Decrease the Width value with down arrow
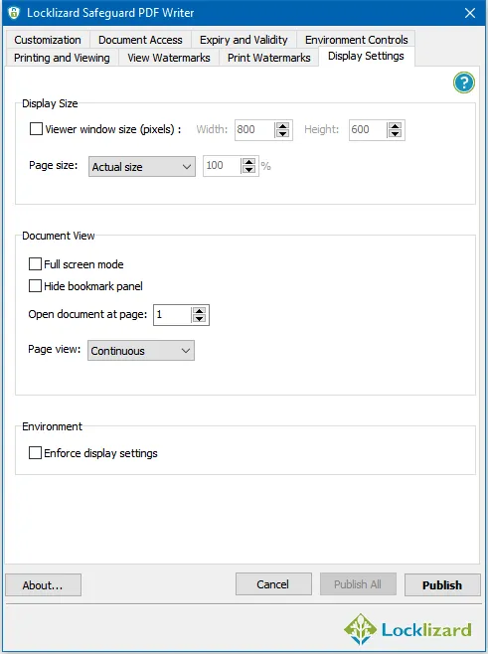This screenshot has height=654, width=488. (x=283, y=133)
